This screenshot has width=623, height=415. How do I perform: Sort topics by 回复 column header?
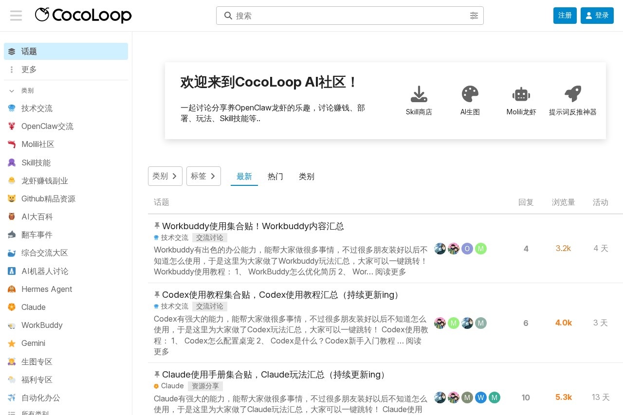(526, 202)
